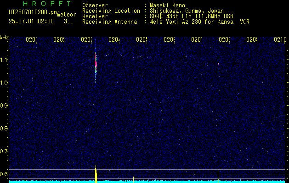Select the filename UT2507010200.pn
The image size is (289, 183).
[x=33, y=12]
